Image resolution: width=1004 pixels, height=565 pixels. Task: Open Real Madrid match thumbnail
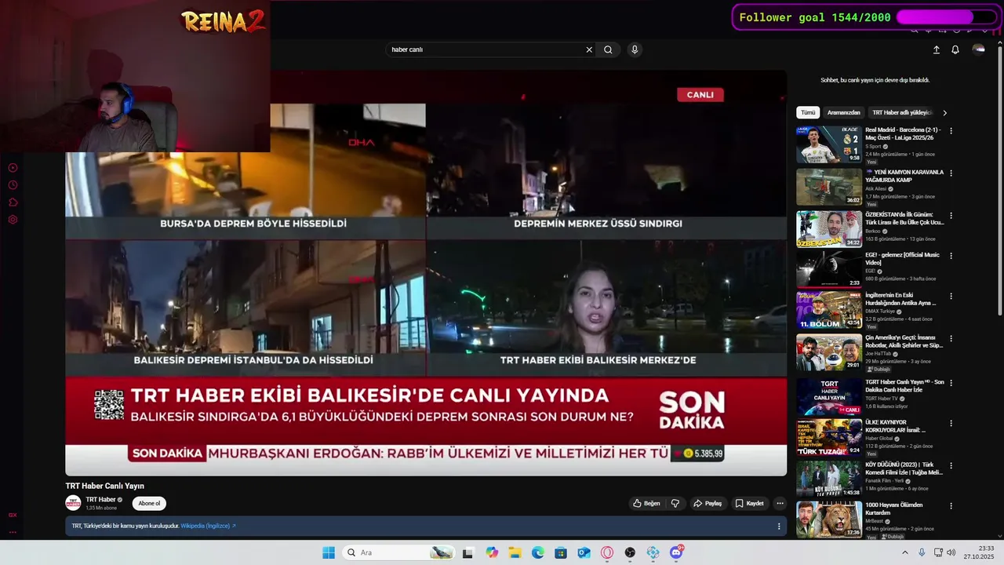coord(829,144)
